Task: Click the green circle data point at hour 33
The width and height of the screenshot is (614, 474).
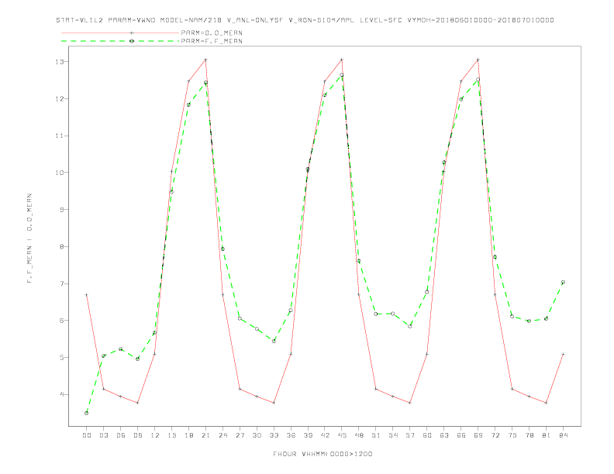Action: coord(274,341)
